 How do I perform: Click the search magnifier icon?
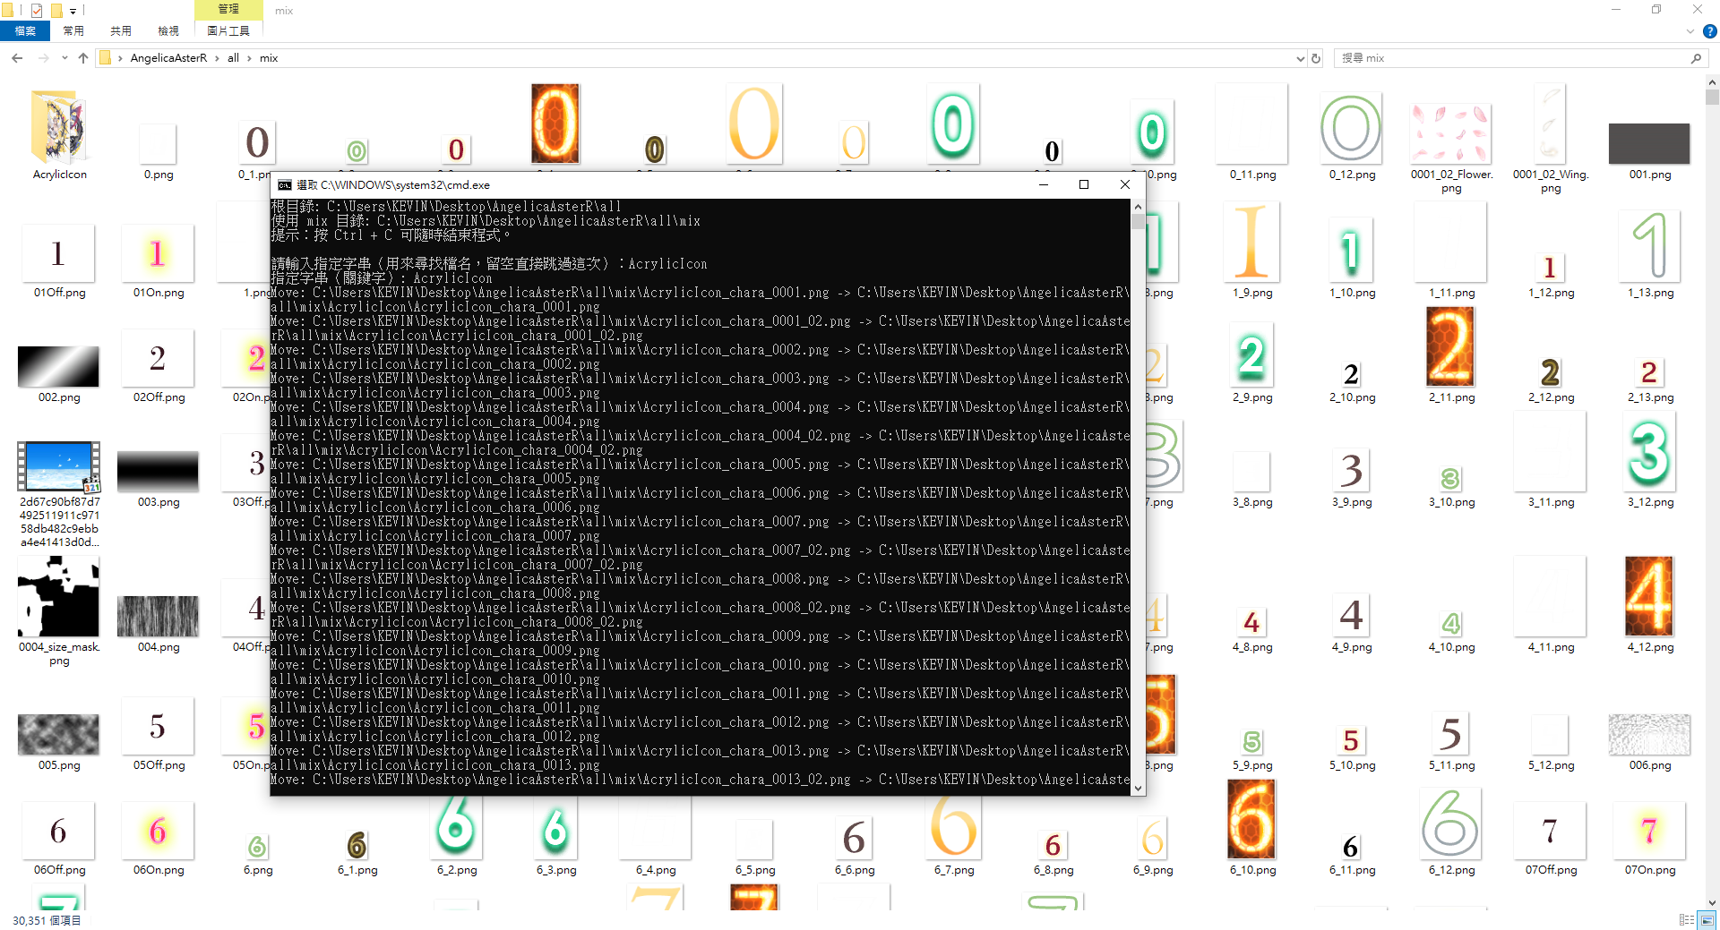(1696, 58)
